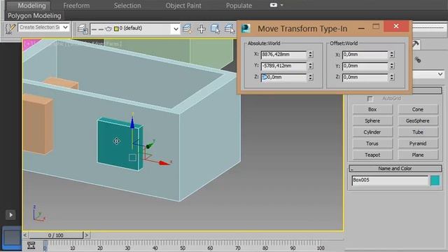Click the Box005 object name field
This screenshot has width=448, height=252.
pyautogui.click(x=390, y=181)
